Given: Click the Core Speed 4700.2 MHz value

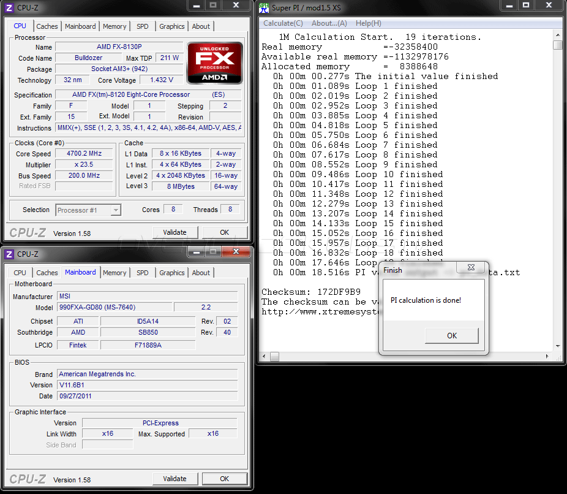Looking at the screenshot, I should [x=84, y=153].
